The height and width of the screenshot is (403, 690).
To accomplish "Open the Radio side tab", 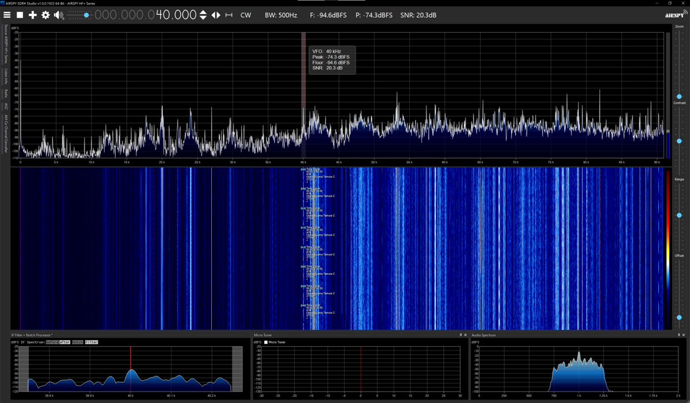I will [6, 94].
